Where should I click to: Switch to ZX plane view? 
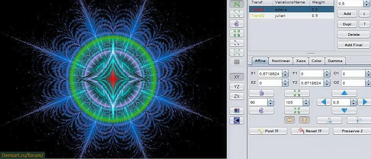pos(237,96)
